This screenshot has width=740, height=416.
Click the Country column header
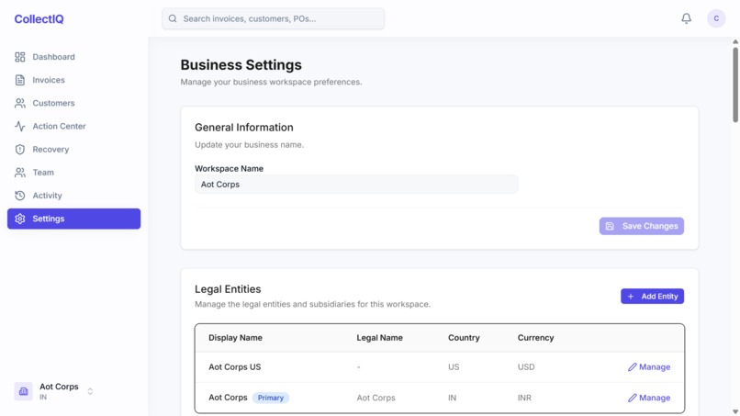coord(464,338)
